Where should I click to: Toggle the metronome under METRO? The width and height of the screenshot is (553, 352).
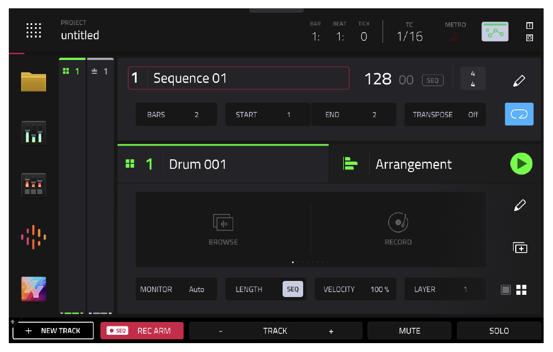[455, 36]
